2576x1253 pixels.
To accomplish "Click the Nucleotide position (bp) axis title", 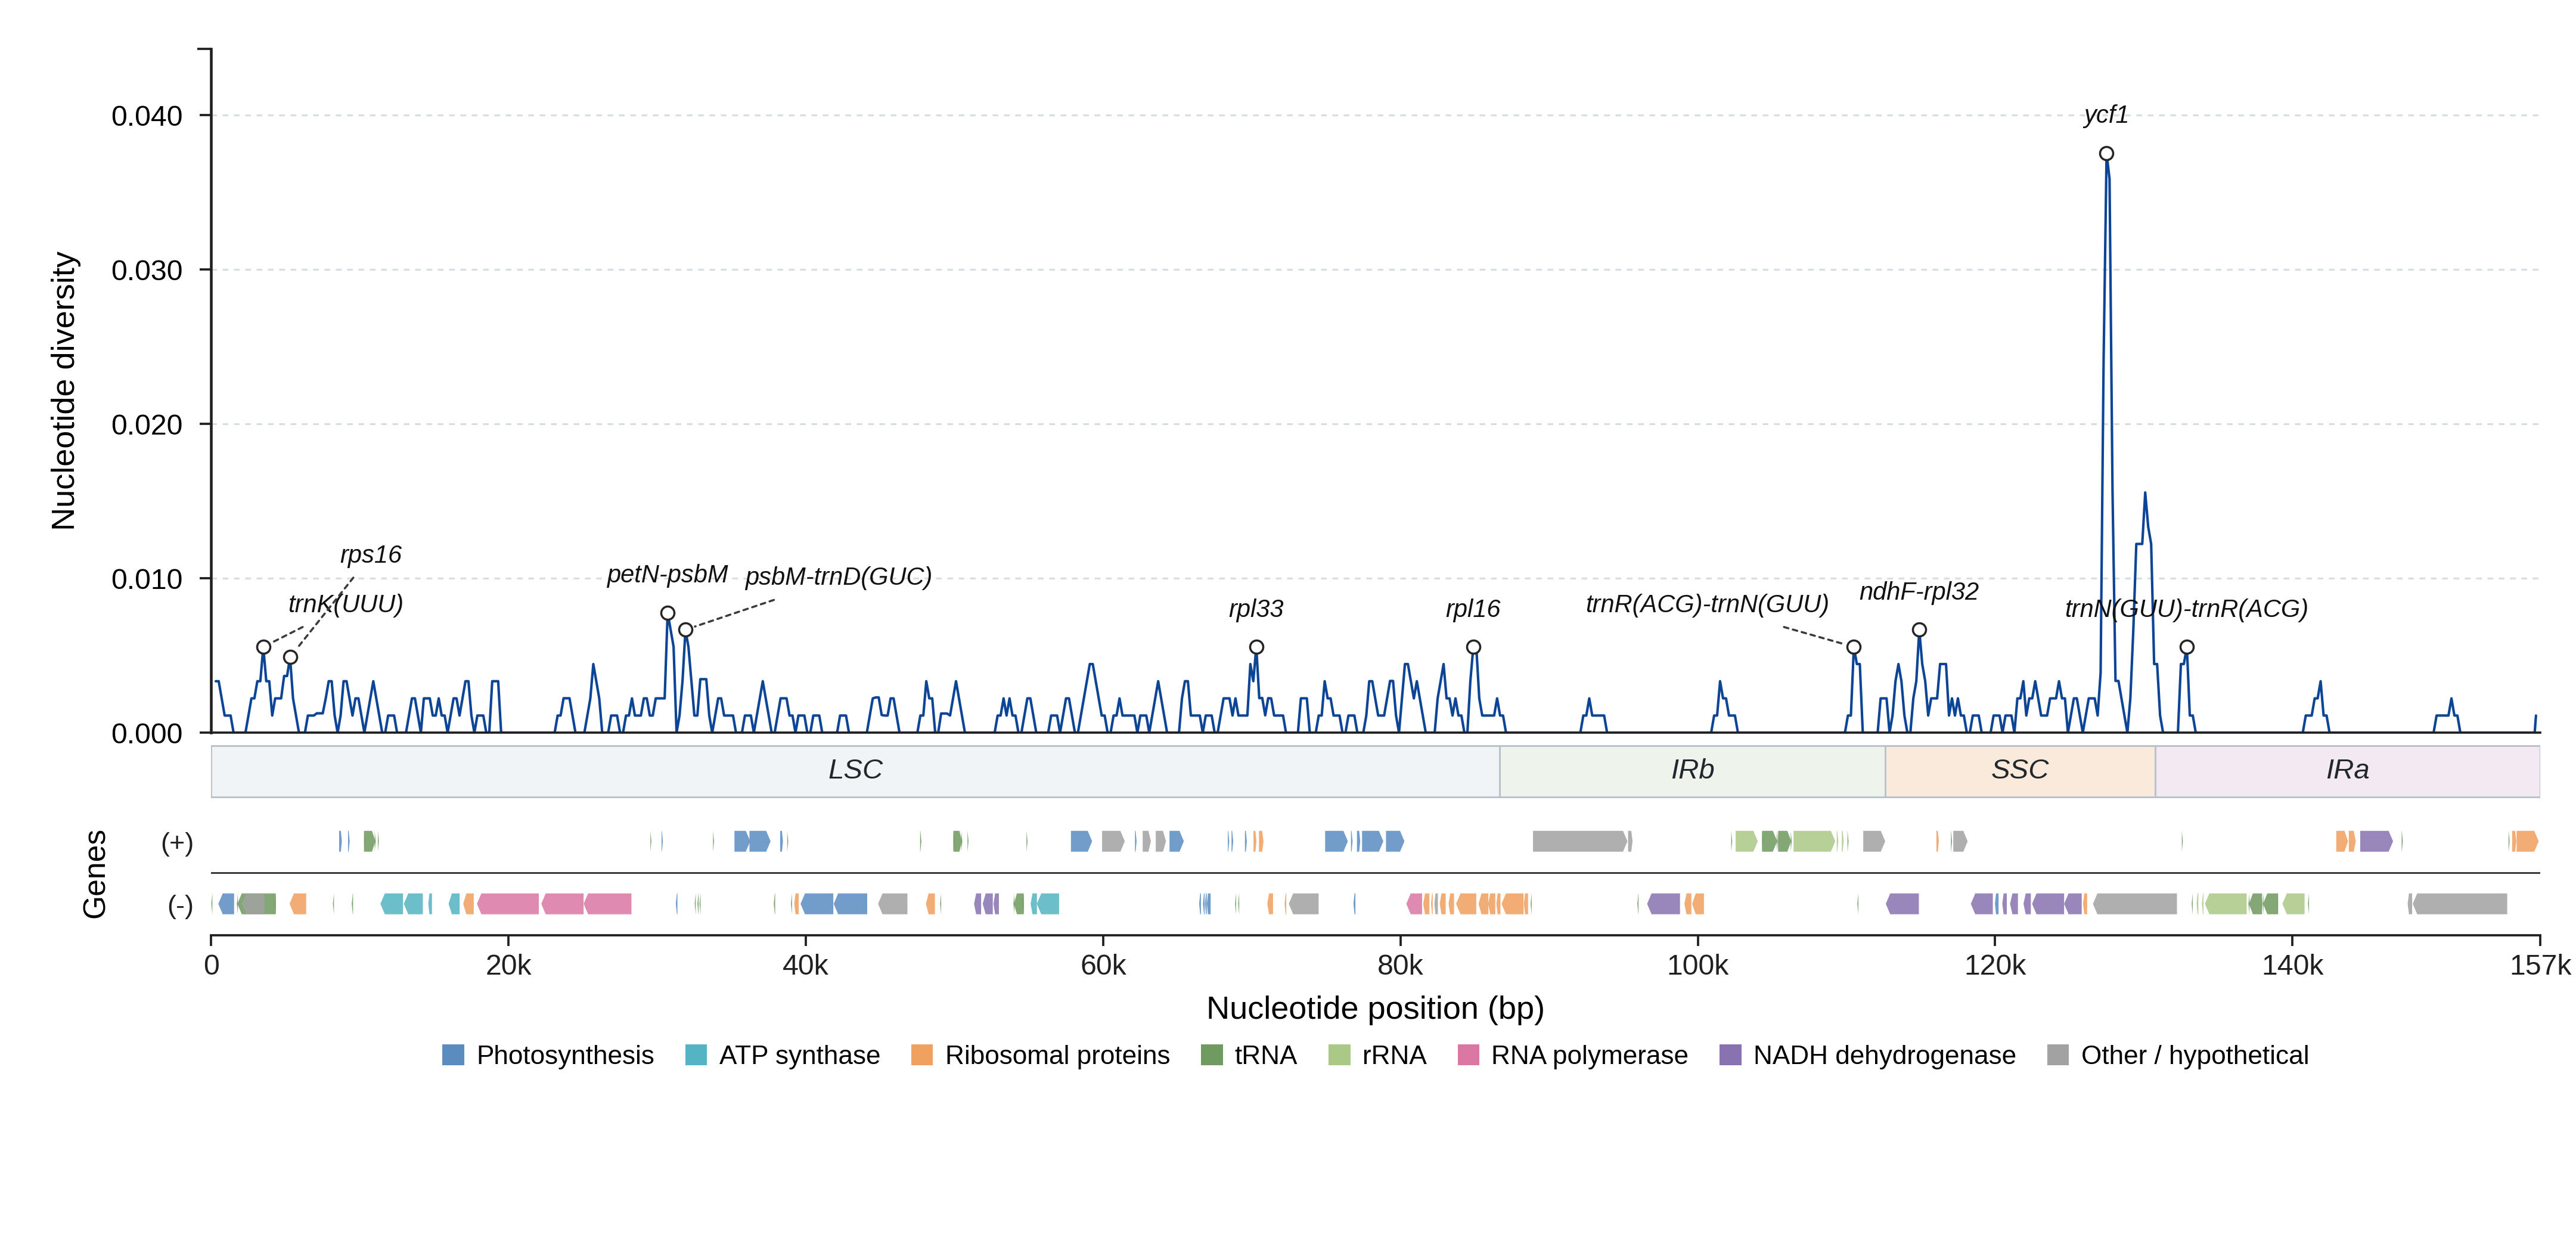I will 1375,1008.
